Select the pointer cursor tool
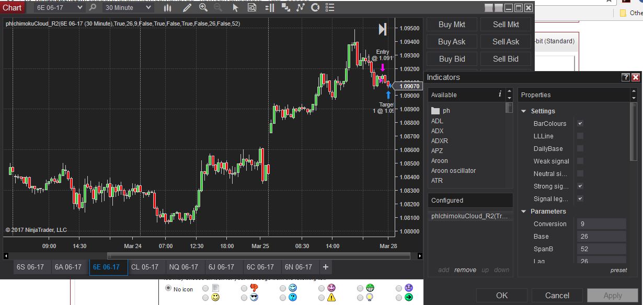This screenshot has width=643, height=305. click(235, 8)
